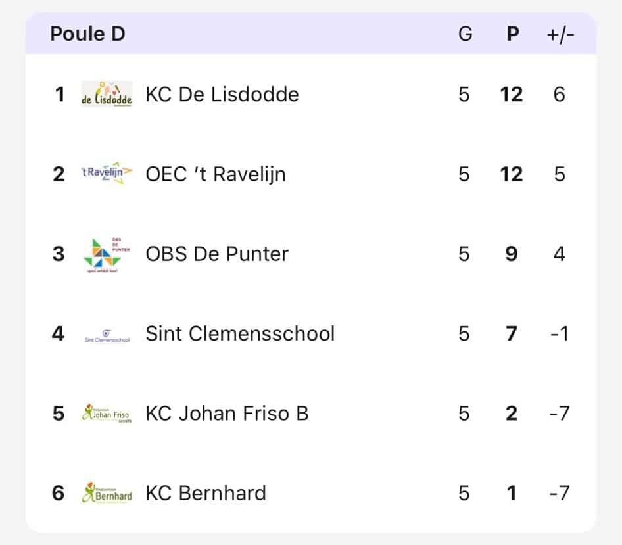622x545 pixels.
Task: Click Sint Clemensschool's -1 goal difference
Action: [559, 334]
